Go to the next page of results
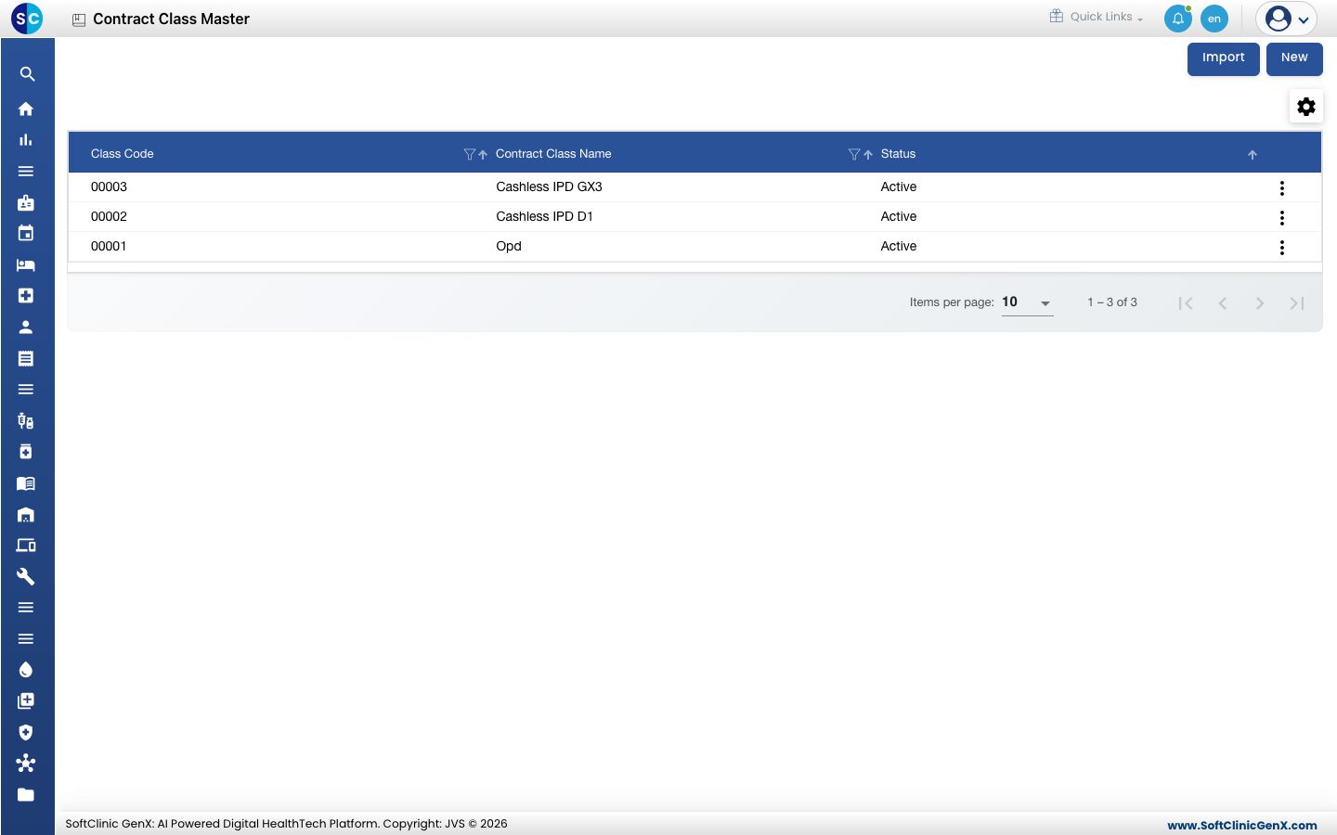 point(1260,303)
